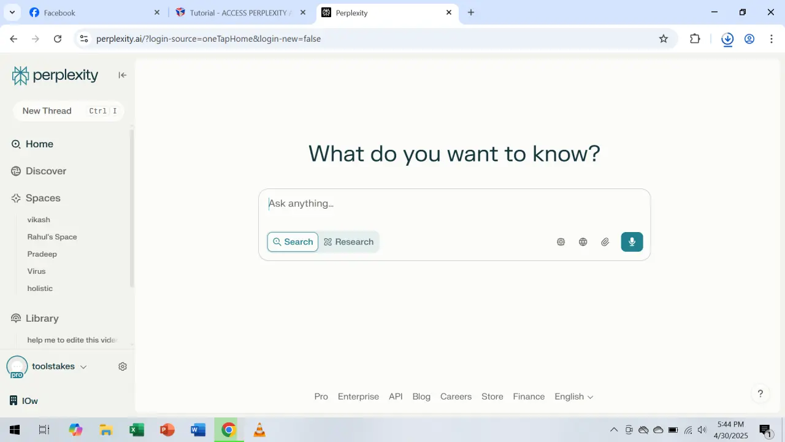Open the Pradeep space
The height and width of the screenshot is (442, 785).
[42, 254]
